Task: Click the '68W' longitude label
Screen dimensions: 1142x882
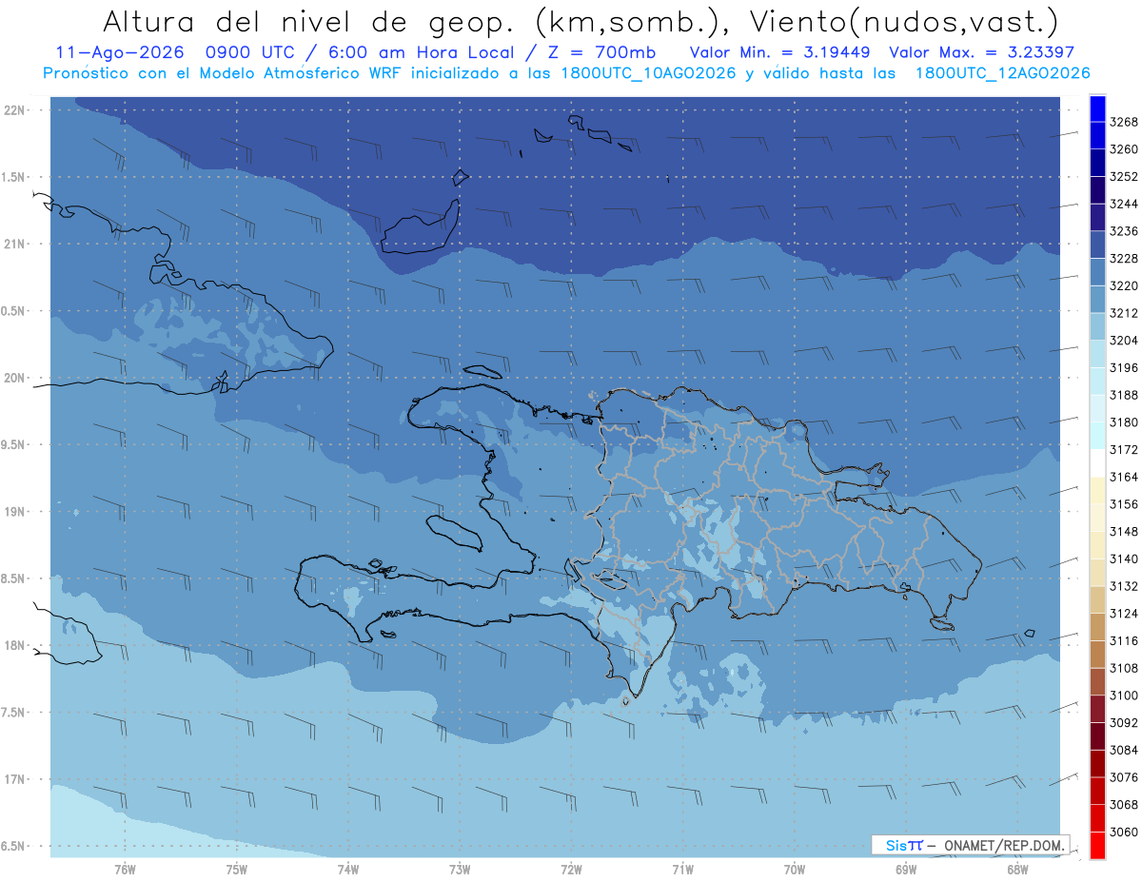Action: 1017,870
